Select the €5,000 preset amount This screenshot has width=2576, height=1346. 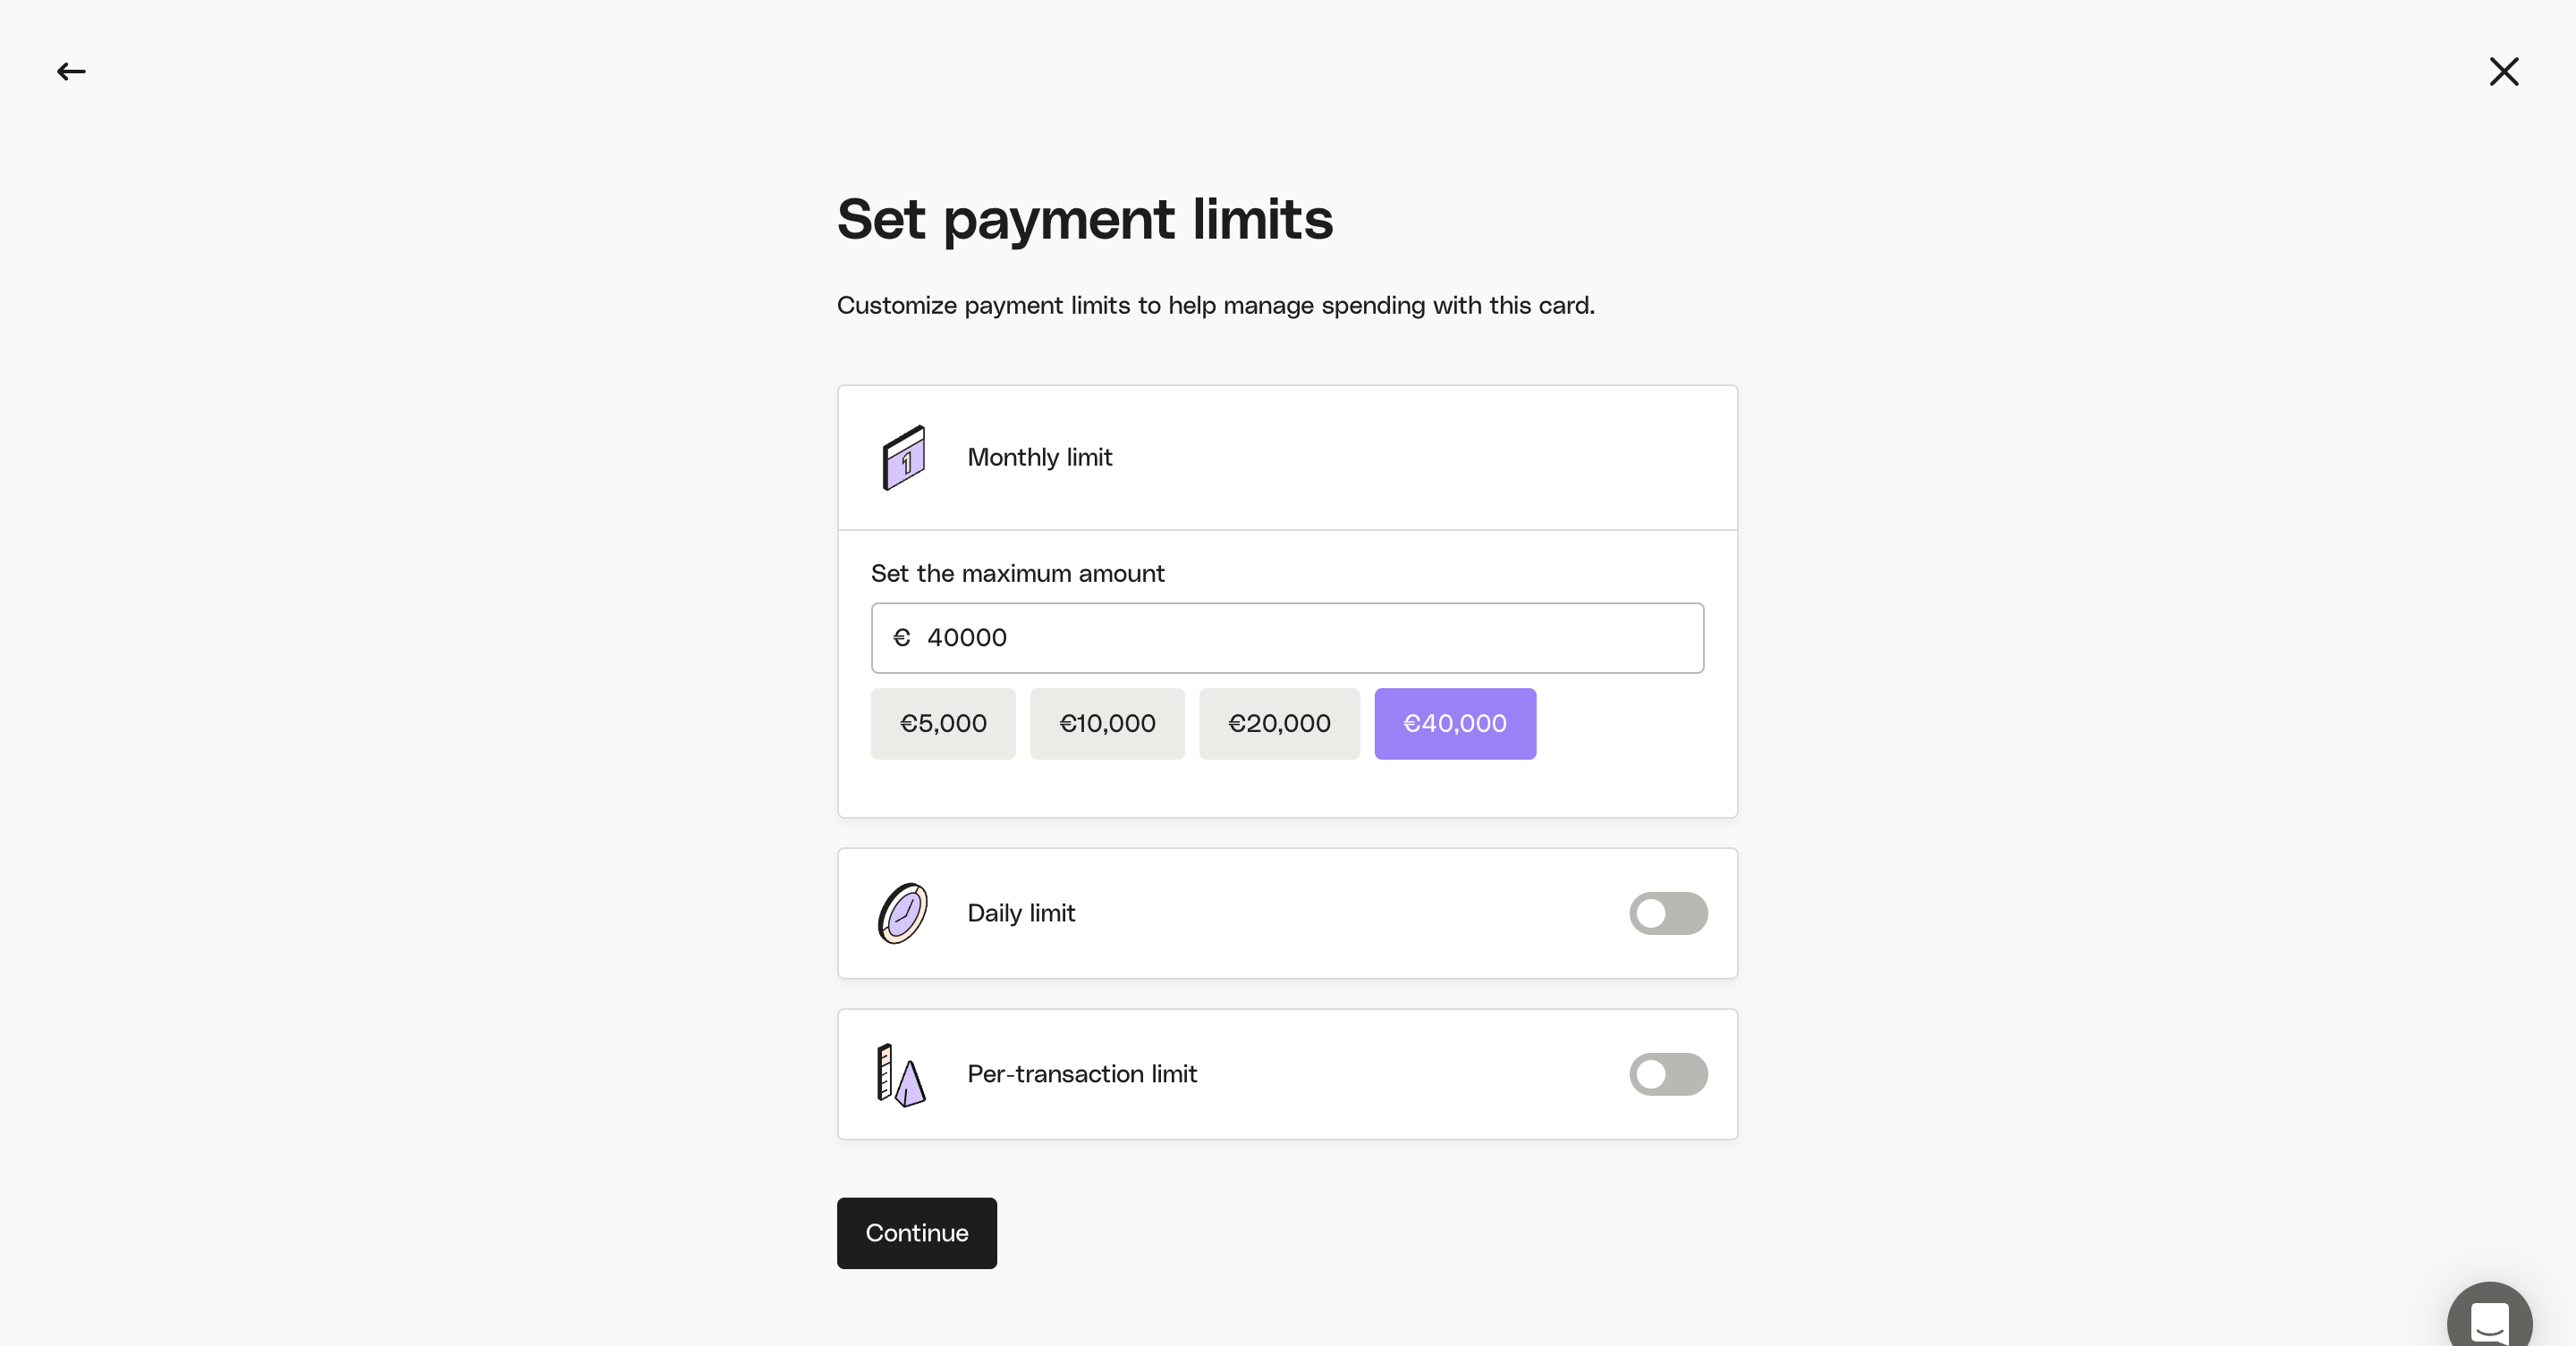tap(942, 723)
